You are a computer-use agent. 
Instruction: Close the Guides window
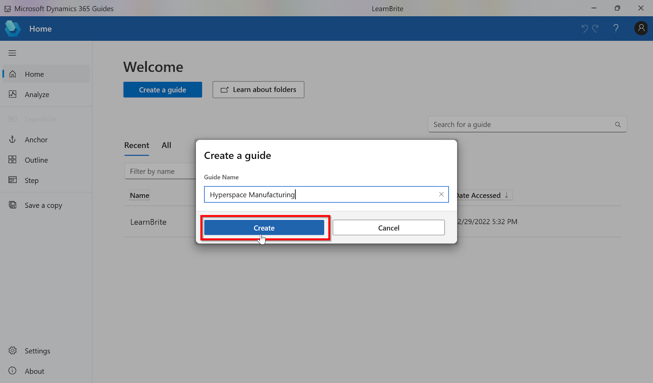pos(641,8)
